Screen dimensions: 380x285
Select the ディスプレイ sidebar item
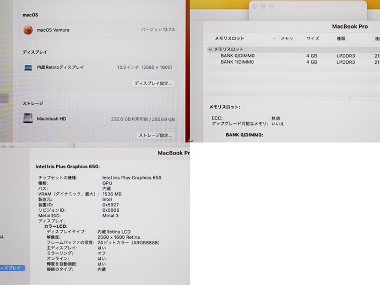pos(12,268)
